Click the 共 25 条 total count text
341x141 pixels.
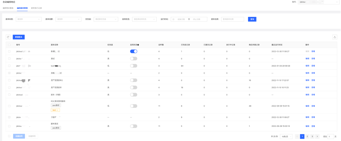point(274,136)
